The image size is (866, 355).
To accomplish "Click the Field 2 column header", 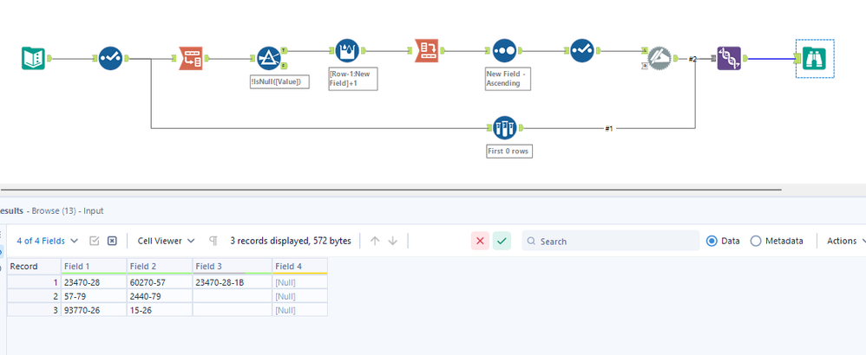I will pyautogui.click(x=160, y=267).
